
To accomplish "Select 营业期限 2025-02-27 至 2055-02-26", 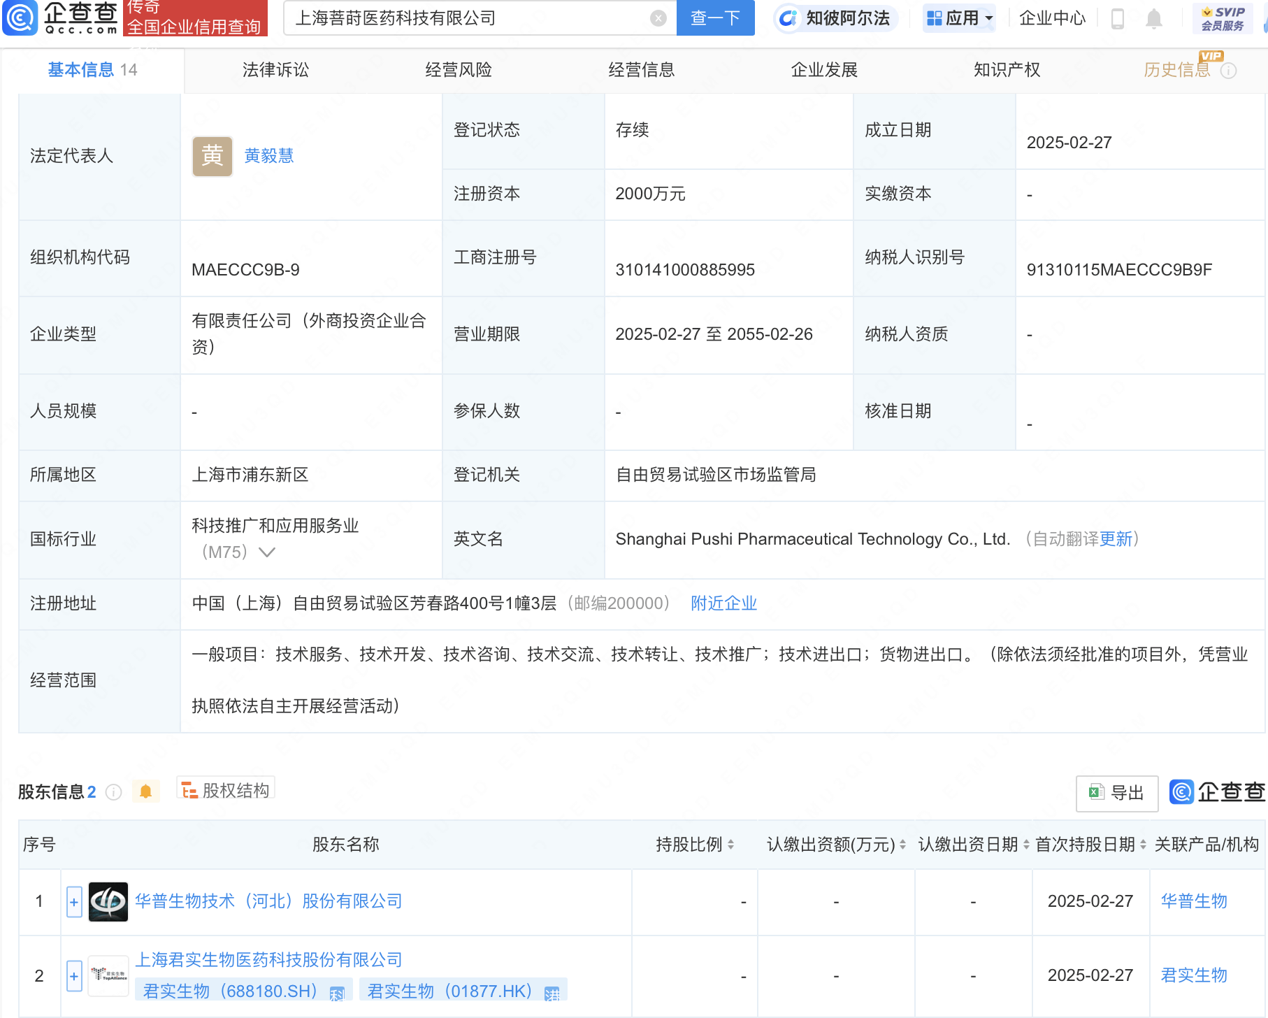I will pos(714,334).
